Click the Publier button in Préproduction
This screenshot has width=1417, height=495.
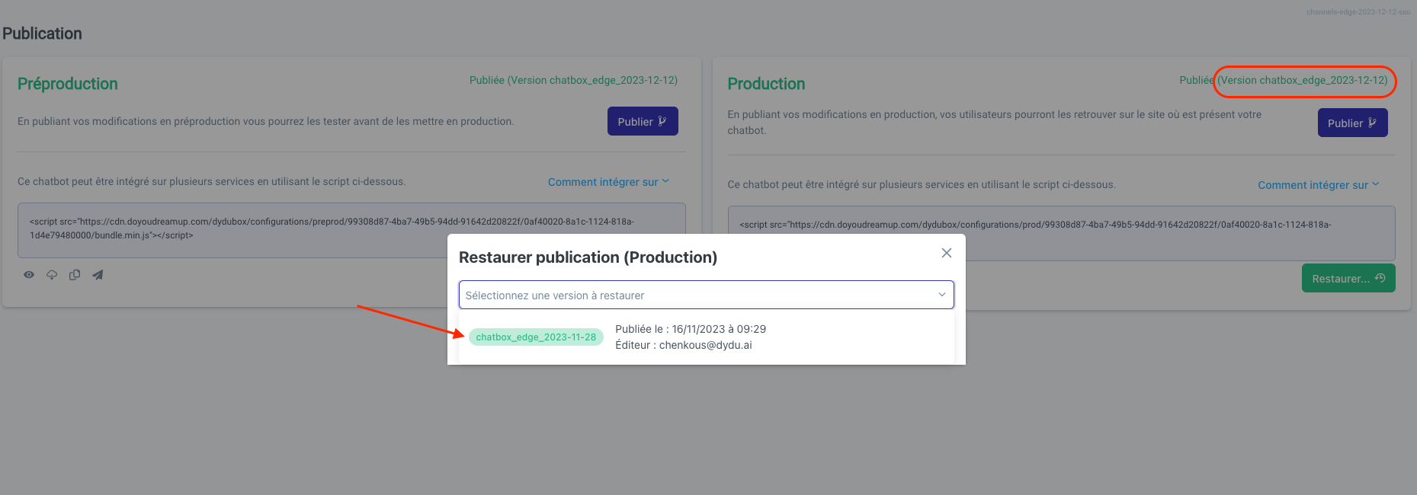click(643, 121)
